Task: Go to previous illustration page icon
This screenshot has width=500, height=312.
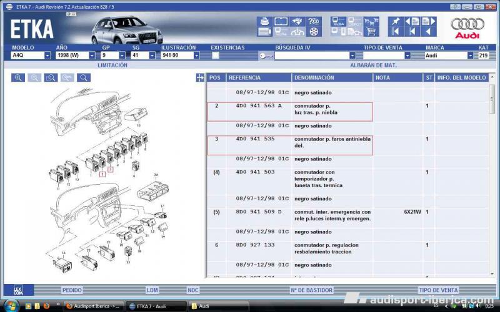Action: (x=412, y=21)
